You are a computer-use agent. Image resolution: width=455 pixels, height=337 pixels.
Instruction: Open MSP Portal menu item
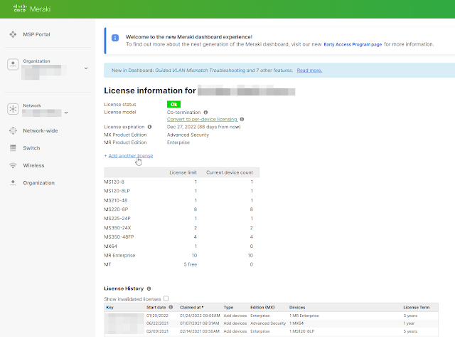coord(36,34)
